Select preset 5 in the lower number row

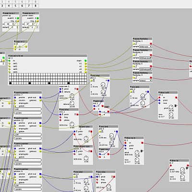[15, 6]
